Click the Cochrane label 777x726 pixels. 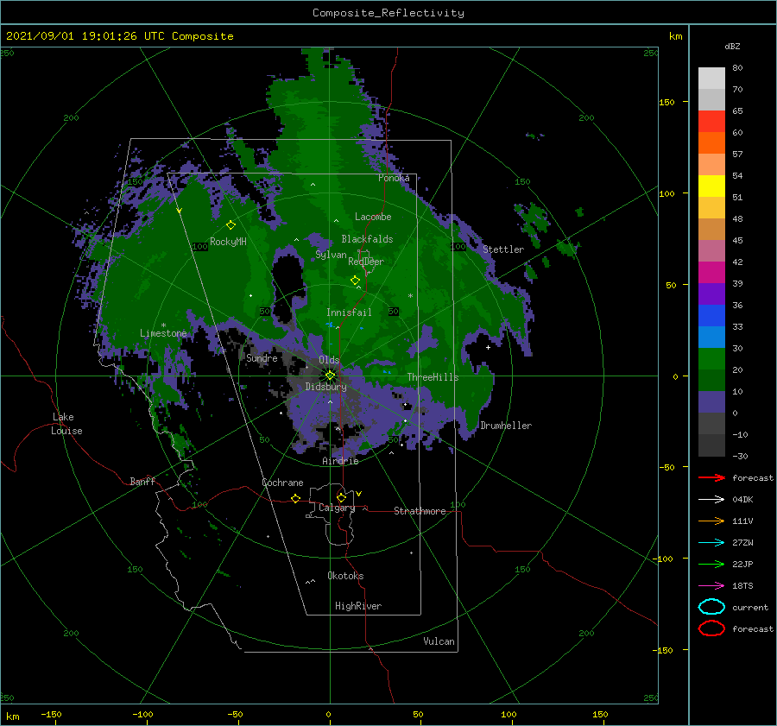(282, 483)
